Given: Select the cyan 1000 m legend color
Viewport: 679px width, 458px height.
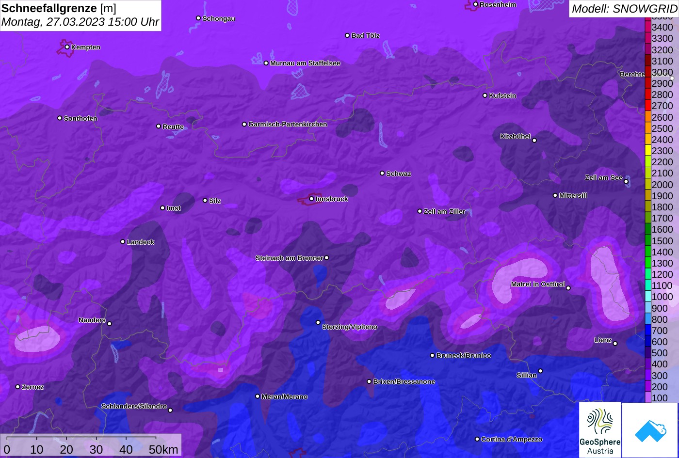Looking at the screenshot, I should [647, 297].
